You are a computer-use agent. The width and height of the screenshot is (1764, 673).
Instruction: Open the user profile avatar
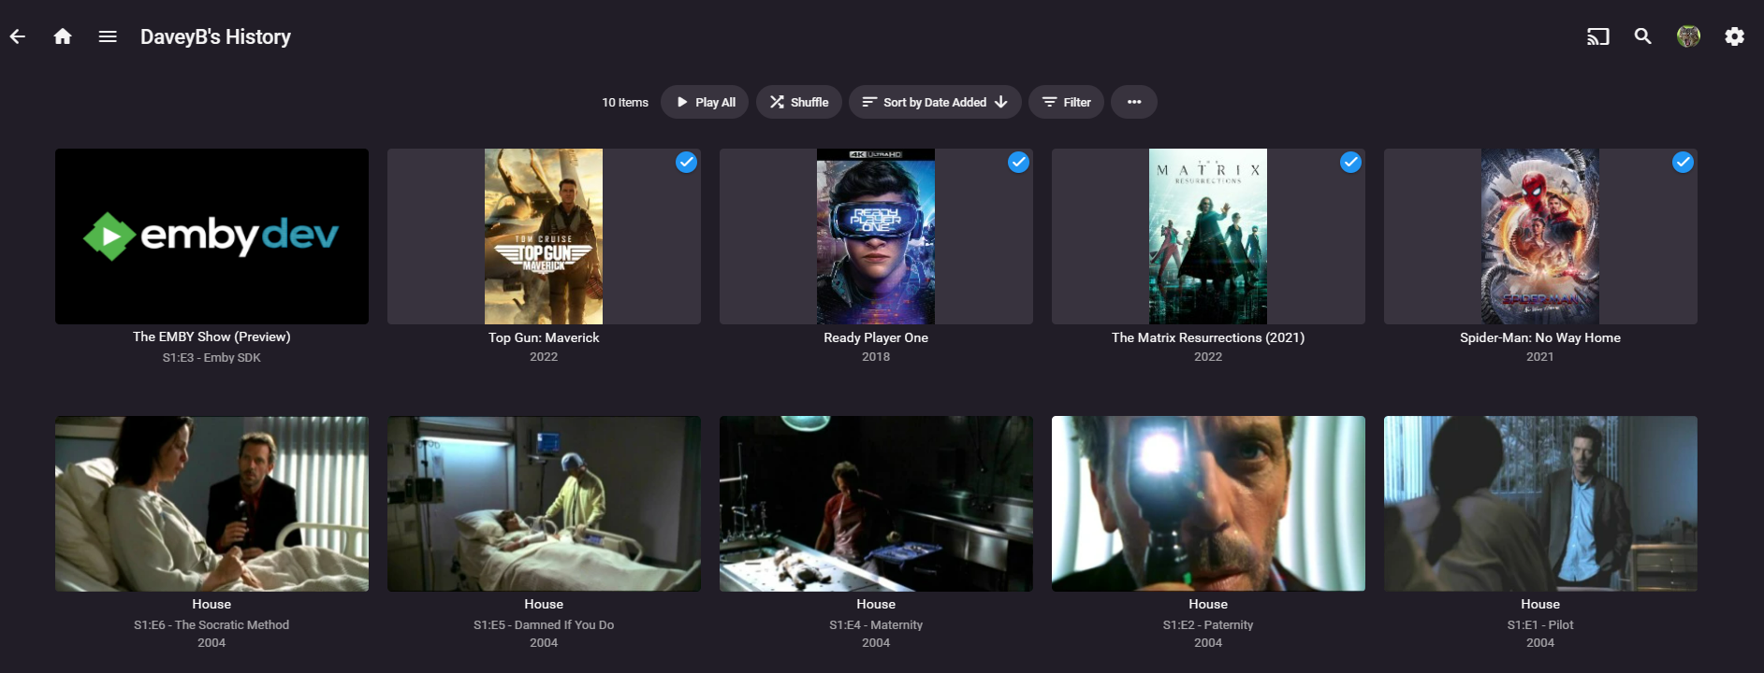coord(1688,36)
